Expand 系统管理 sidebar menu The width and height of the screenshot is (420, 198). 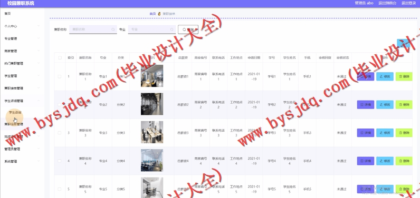click(22, 161)
